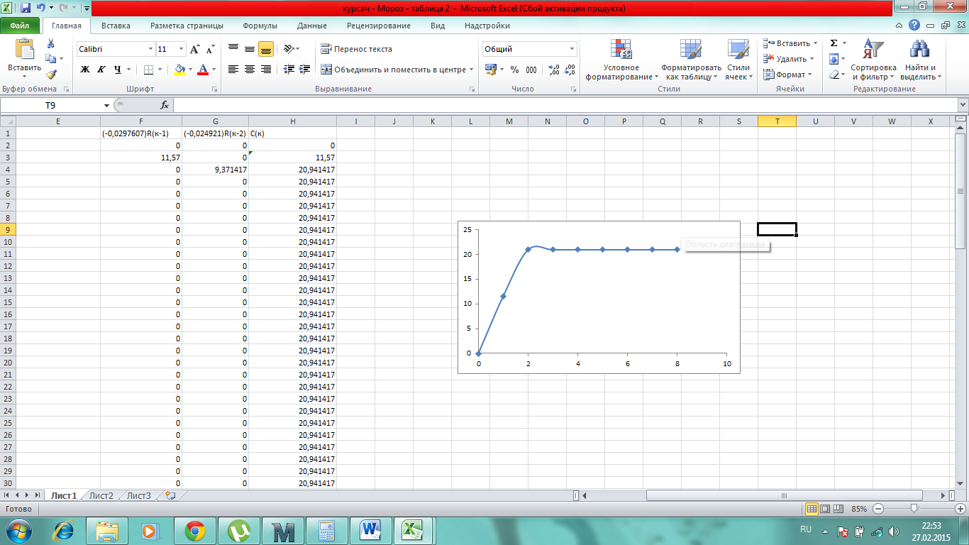
Task: Open the font size dropdown
Action: coord(182,49)
